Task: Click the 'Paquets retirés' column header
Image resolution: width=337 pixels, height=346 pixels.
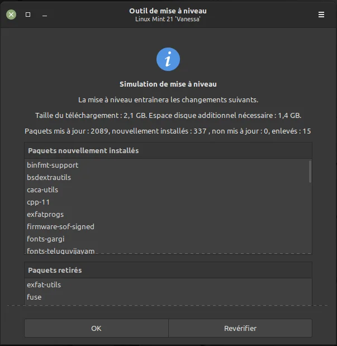Action: (x=168, y=270)
